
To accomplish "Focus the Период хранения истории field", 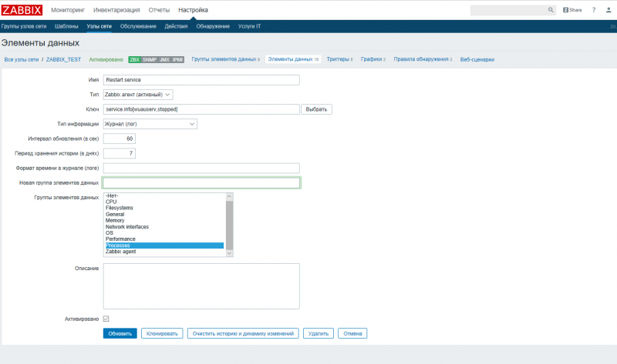I will [120, 154].
